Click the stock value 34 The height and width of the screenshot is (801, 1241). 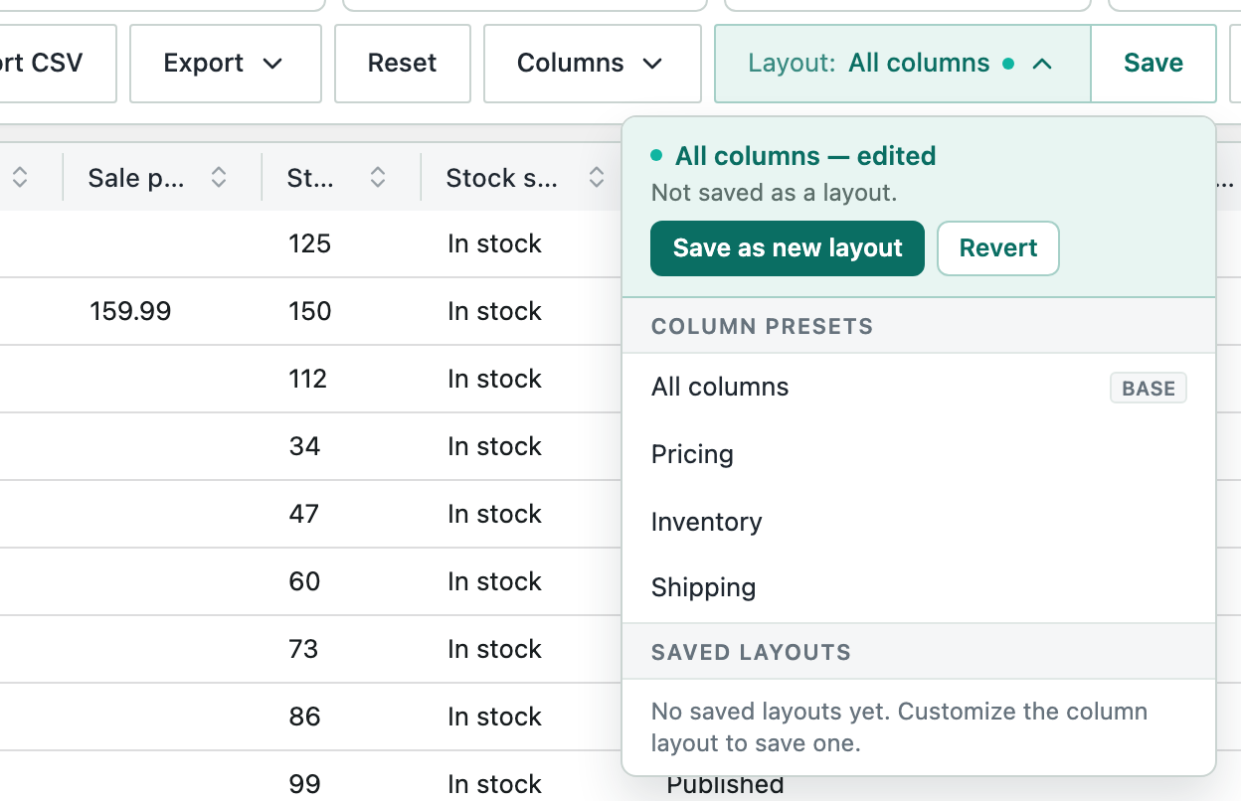pyautogui.click(x=304, y=447)
